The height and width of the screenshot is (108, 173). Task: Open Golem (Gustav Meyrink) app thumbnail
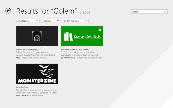tap(37, 36)
